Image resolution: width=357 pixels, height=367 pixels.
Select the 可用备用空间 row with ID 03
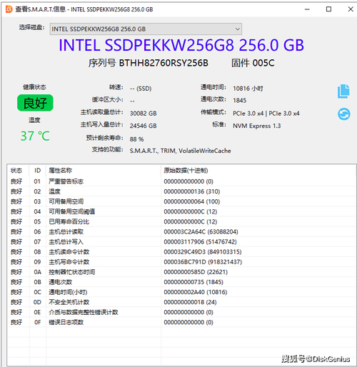[x=181, y=201]
